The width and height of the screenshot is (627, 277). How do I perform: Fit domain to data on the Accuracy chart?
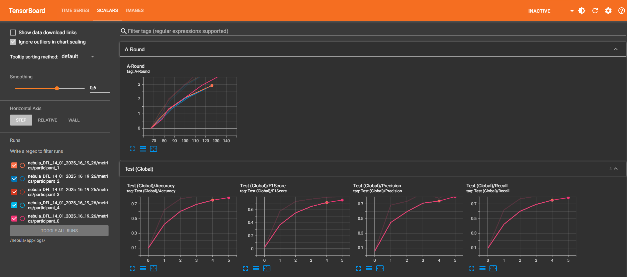point(154,268)
